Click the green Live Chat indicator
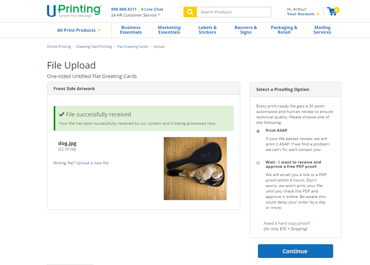The width and height of the screenshot is (370, 265). [x=153, y=9]
